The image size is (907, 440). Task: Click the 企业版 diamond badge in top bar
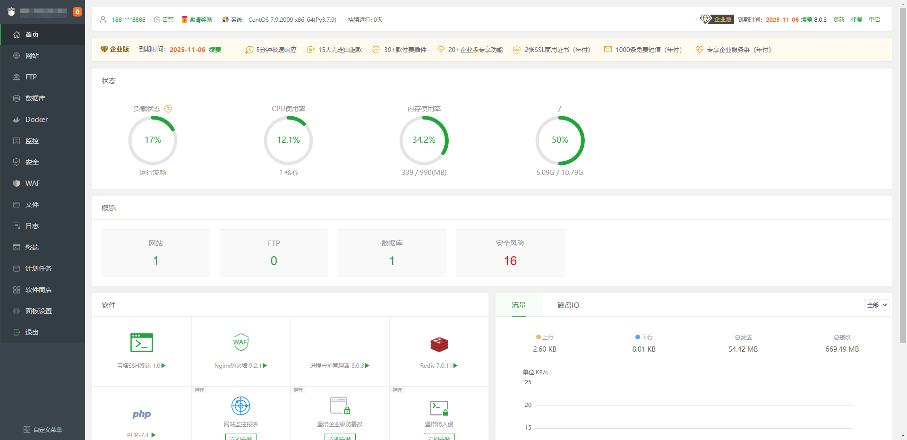(717, 19)
